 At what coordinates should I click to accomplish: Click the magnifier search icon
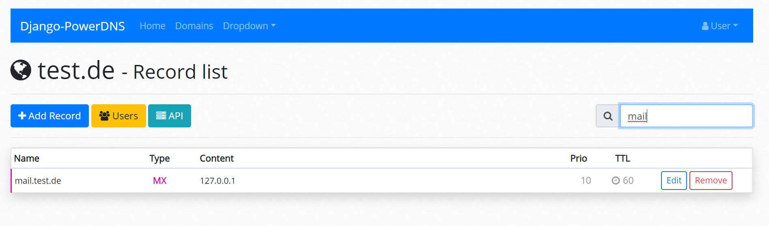pyautogui.click(x=608, y=116)
